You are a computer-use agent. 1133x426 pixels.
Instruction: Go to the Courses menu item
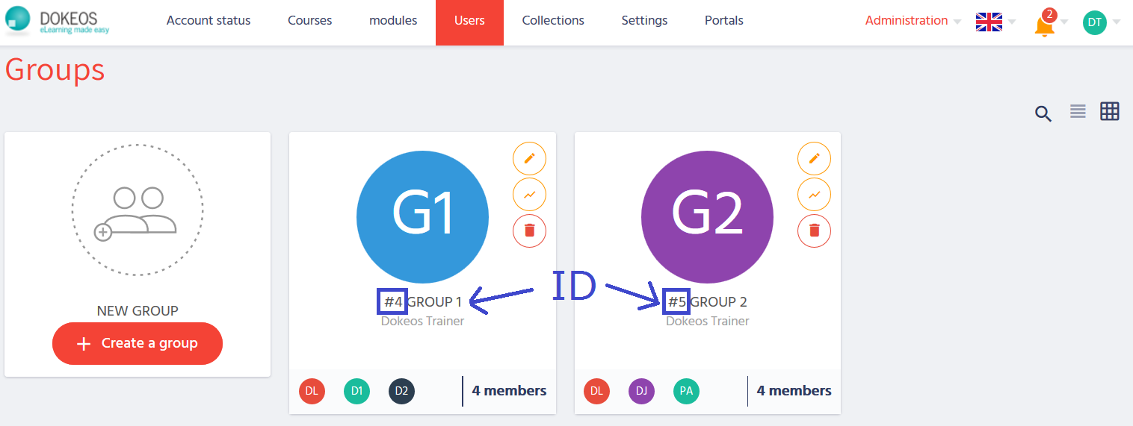[309, 21]
